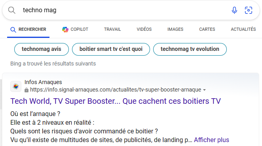
Task: Choose "boitier smart tv c'est quoi" suggestion
Action: (111, 49)
